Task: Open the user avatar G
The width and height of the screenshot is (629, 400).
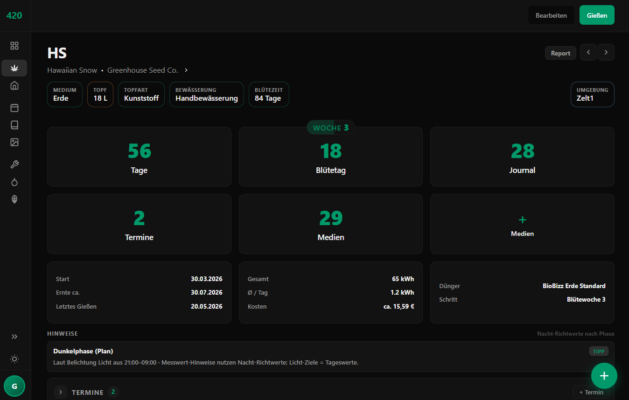Action: click(x=14, y=386)
